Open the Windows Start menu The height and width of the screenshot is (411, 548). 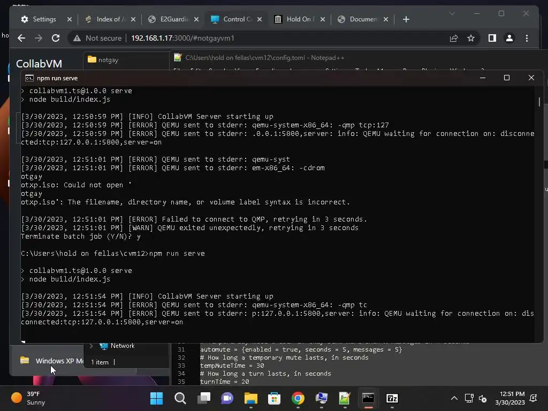point(157,398)
